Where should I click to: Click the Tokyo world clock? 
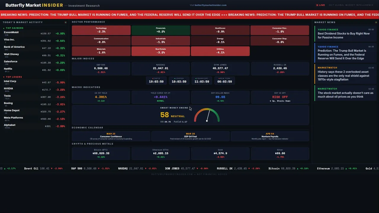pyautogui.click(x=156, y=80)
